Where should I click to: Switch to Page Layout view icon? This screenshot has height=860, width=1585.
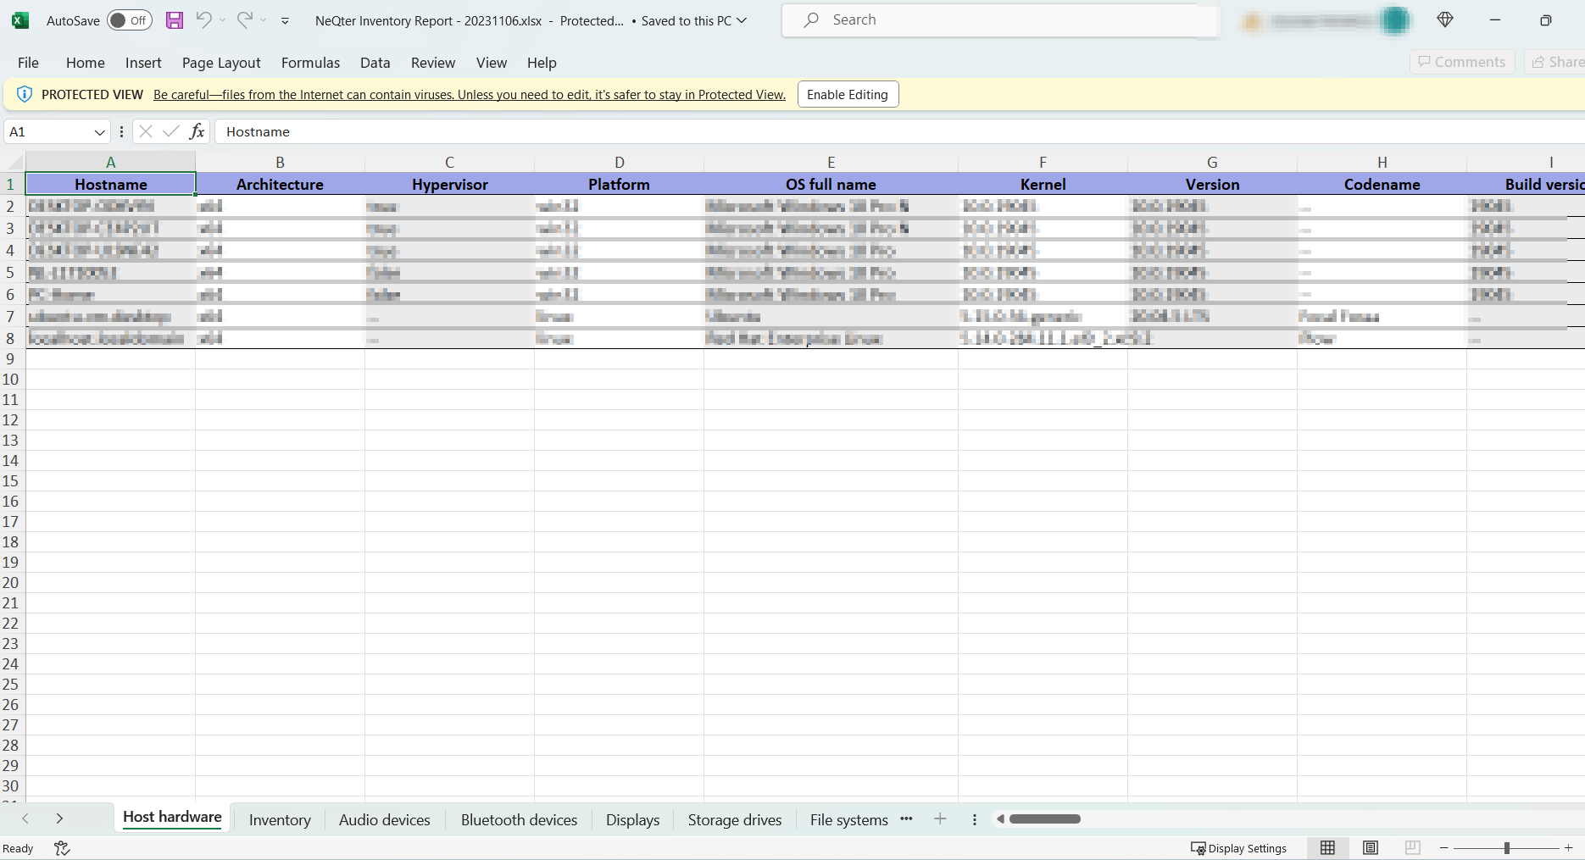pos(1371,848)
